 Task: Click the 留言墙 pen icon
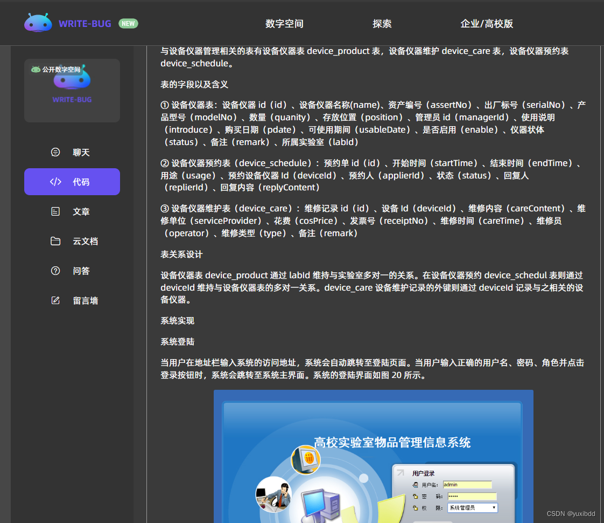[55, 300]
